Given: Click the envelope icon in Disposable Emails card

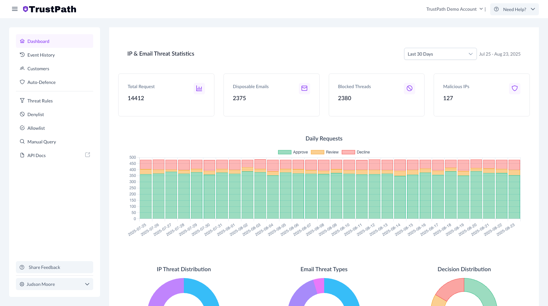Looking at the screenshot, I should 304,88.
